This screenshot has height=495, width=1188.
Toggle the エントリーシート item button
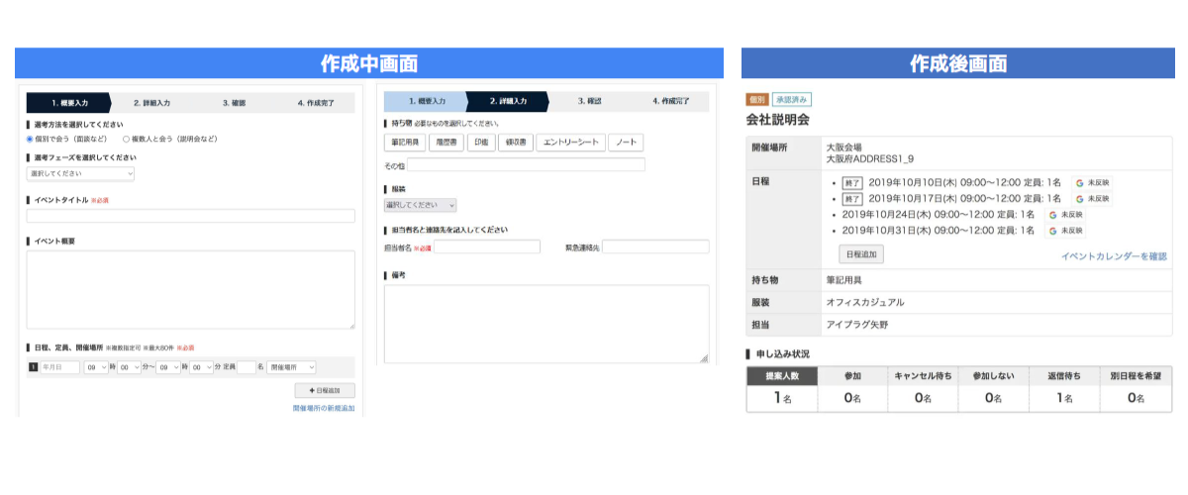click(x=570, y=143)
